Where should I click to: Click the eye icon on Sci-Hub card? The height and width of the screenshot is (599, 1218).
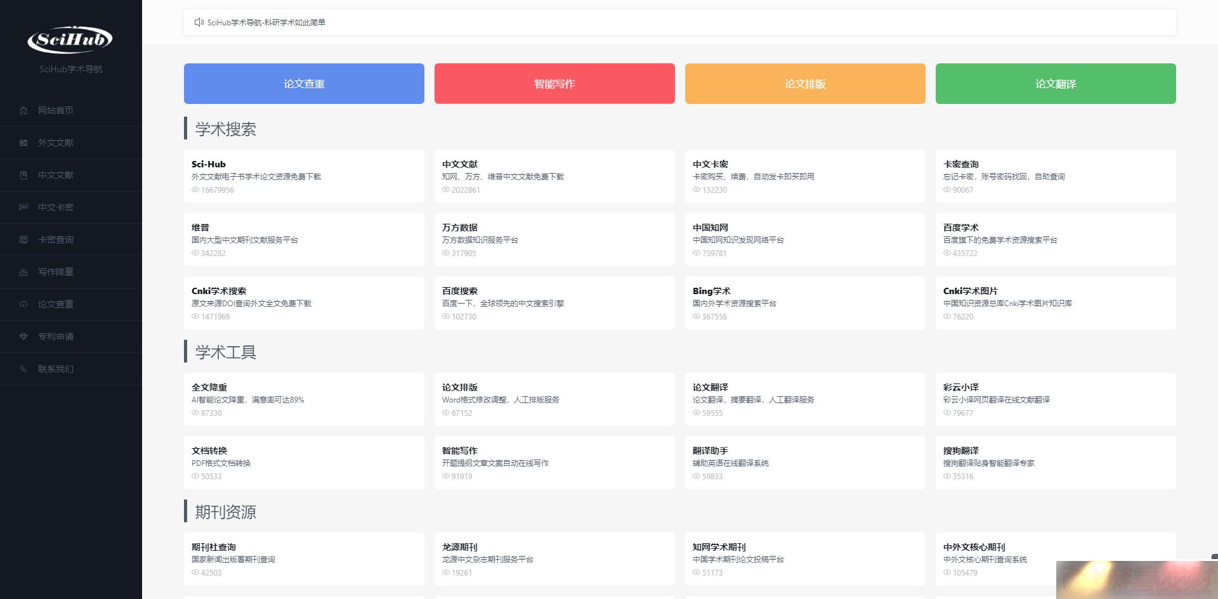(x=195, y=190)
